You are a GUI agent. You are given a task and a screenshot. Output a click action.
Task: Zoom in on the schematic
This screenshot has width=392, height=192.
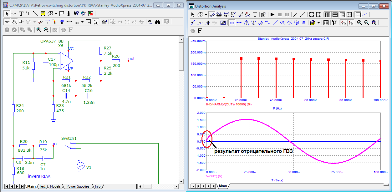[x=39, y=30]
